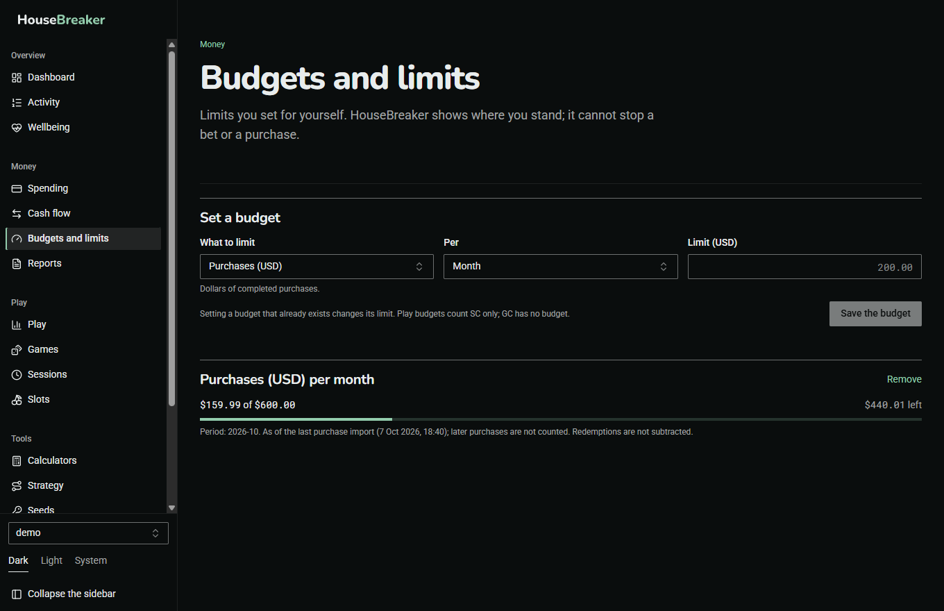Click the Activity list icon
Image resolution: width=944 pixels, height=611 pixels.
point(17,102)
